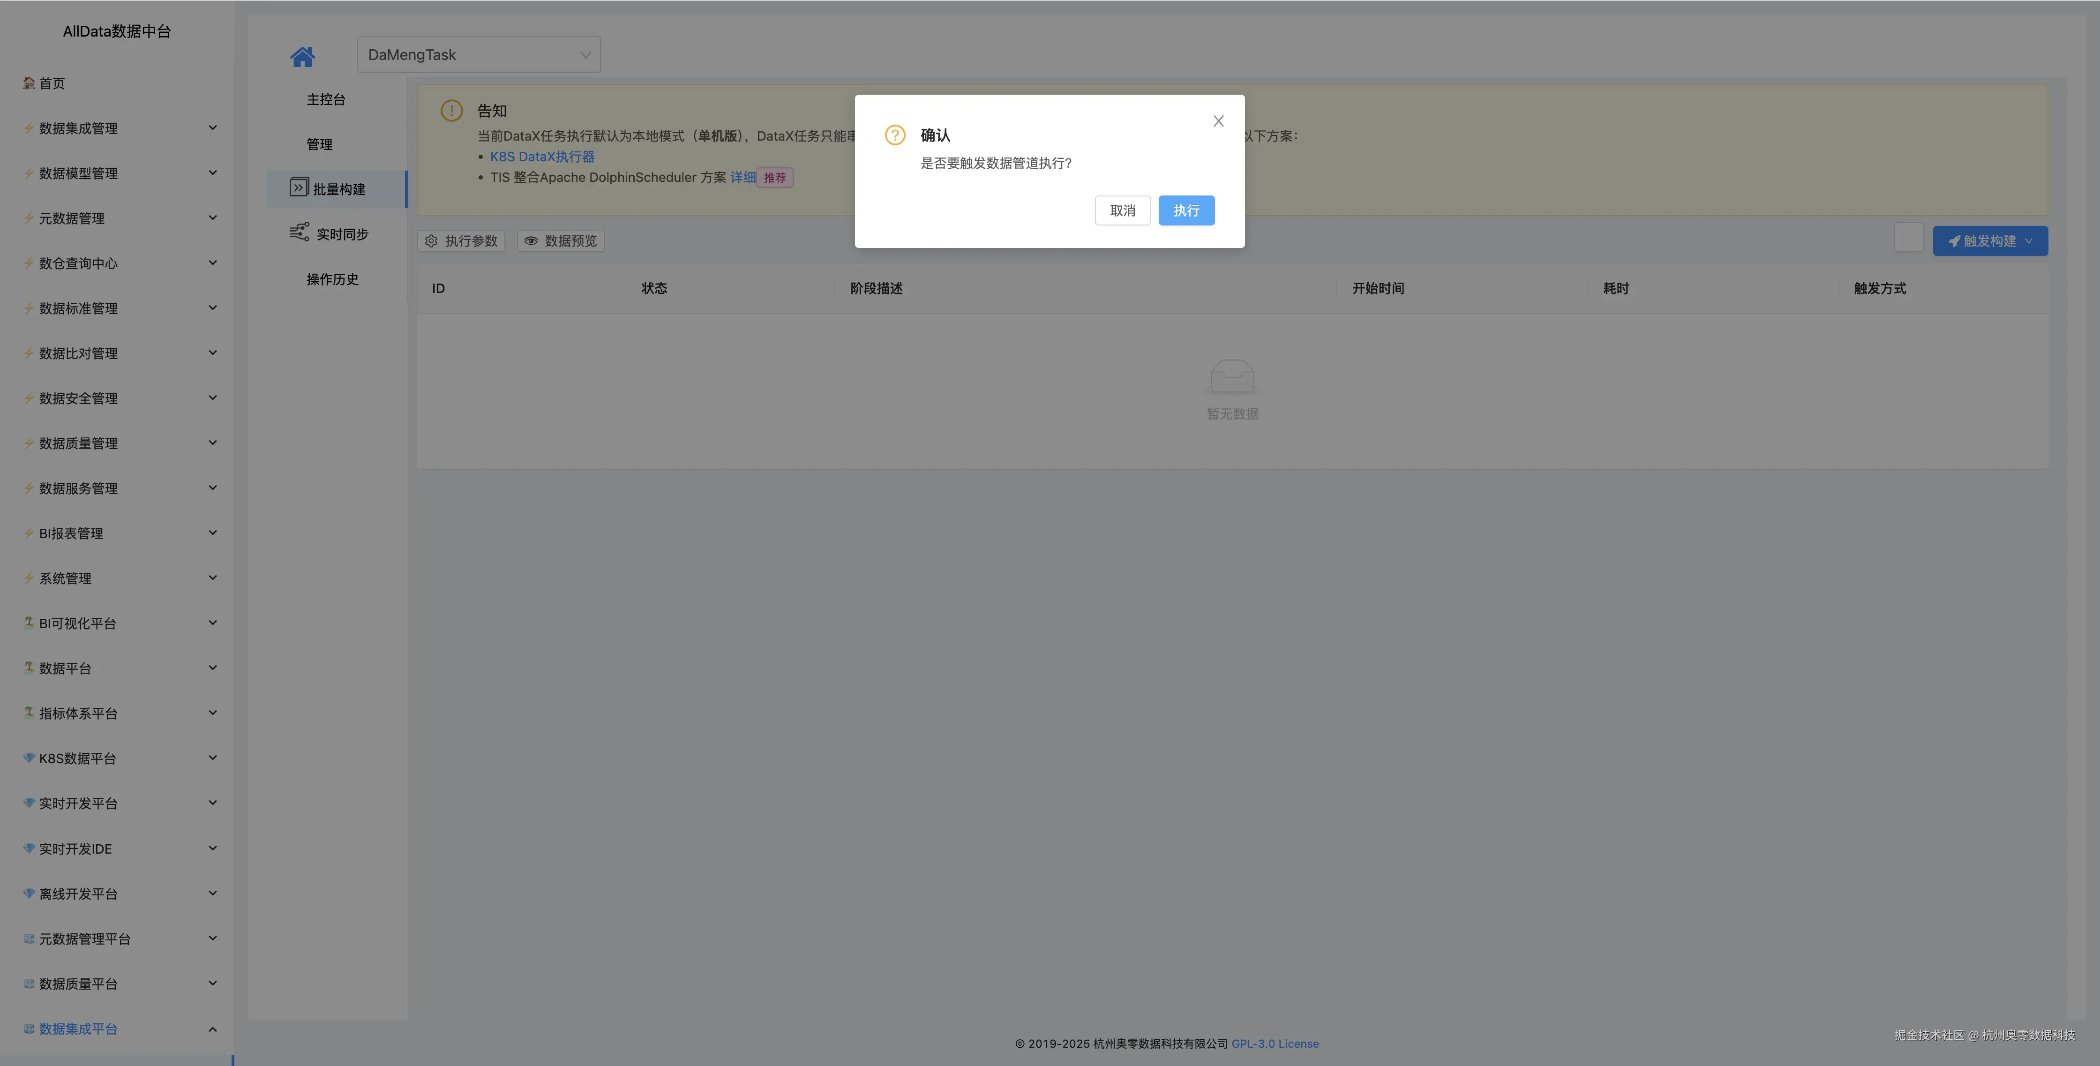
Task: Switch to the 主控台 tab
Action: (x=325, y=98)
